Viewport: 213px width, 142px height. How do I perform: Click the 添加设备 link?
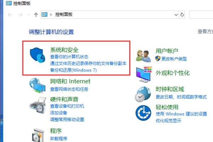pos(59,113)
